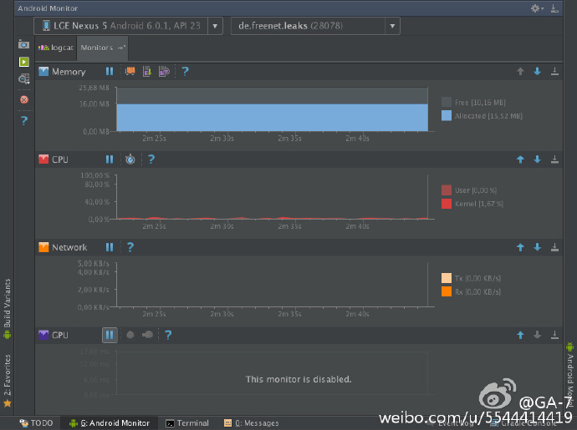Click the red terminate application icon
The height and width of the screenshot is (430, 577).
[x=24, y=99]
